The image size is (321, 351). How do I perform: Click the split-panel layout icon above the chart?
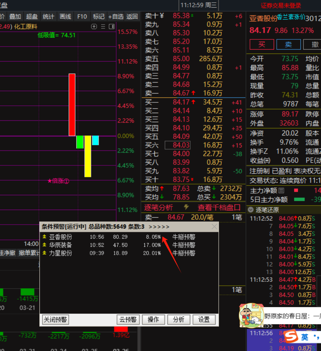[112, 26]
